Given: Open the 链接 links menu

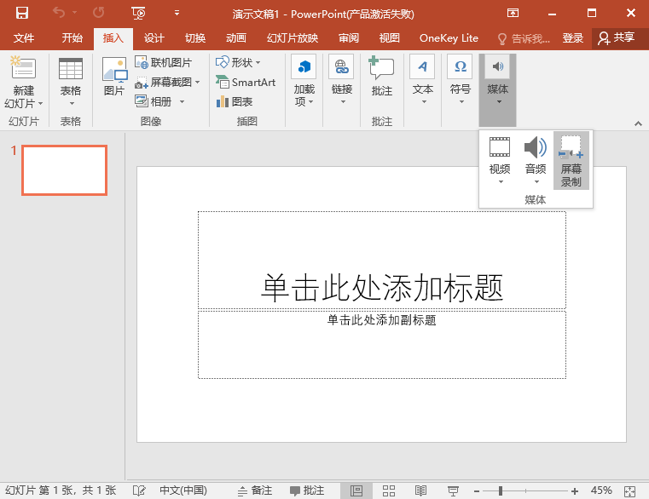Looking at the screenshot, I should click(342, 79).
